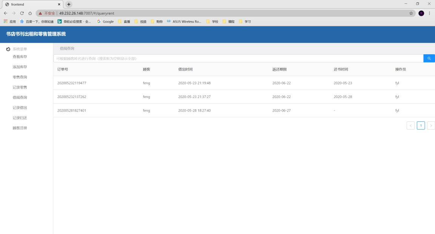
Task: Open the 应用 apps shortcut
Action: pyautogui.click(x=10, y=21)
